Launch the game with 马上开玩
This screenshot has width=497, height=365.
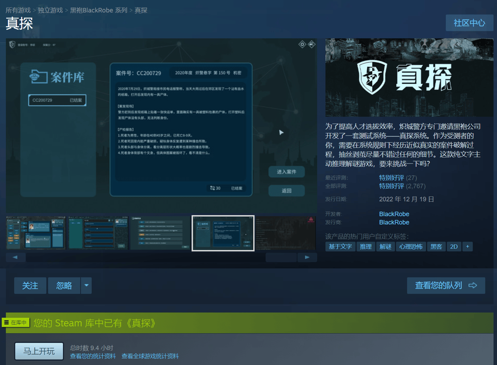tap(39, 351)
